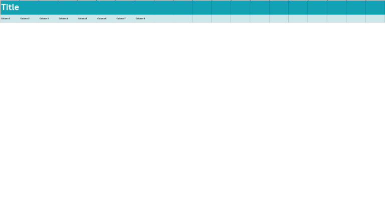Screen dimensions: 385x216
Task: Select the Title heading cell
Action: click(96, 8)
